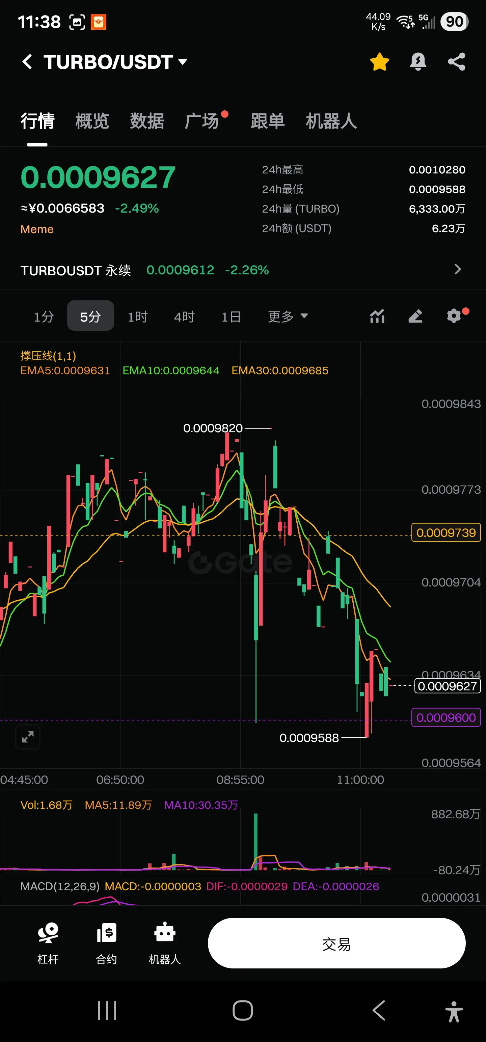Tap the MA5:11.89万 volume average label

(118, 805)
